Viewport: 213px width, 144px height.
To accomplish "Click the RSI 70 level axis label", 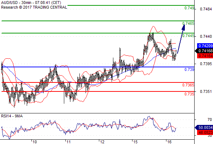I will click(x=210, y=120).
